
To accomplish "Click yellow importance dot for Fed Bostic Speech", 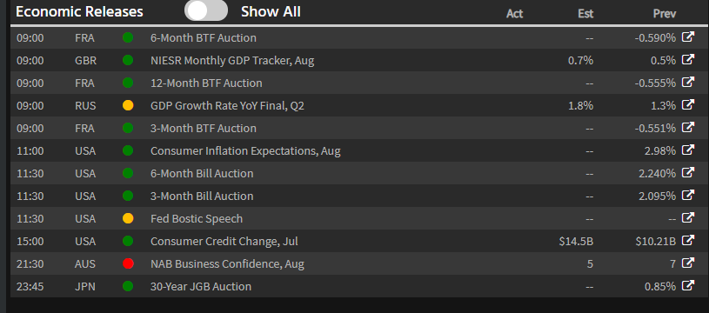I will pyautogui.click(x=128, y=218).
